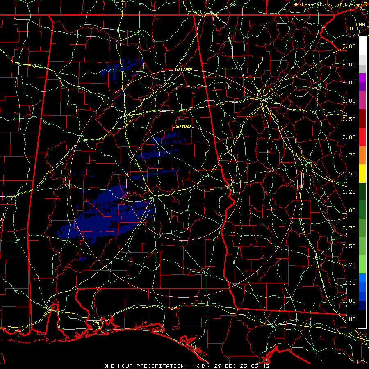Pick the navy legend swatch above ND

362,305
